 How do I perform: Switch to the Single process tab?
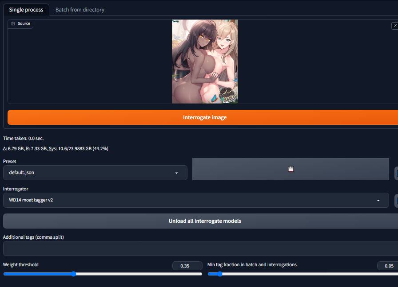(26, 9)
